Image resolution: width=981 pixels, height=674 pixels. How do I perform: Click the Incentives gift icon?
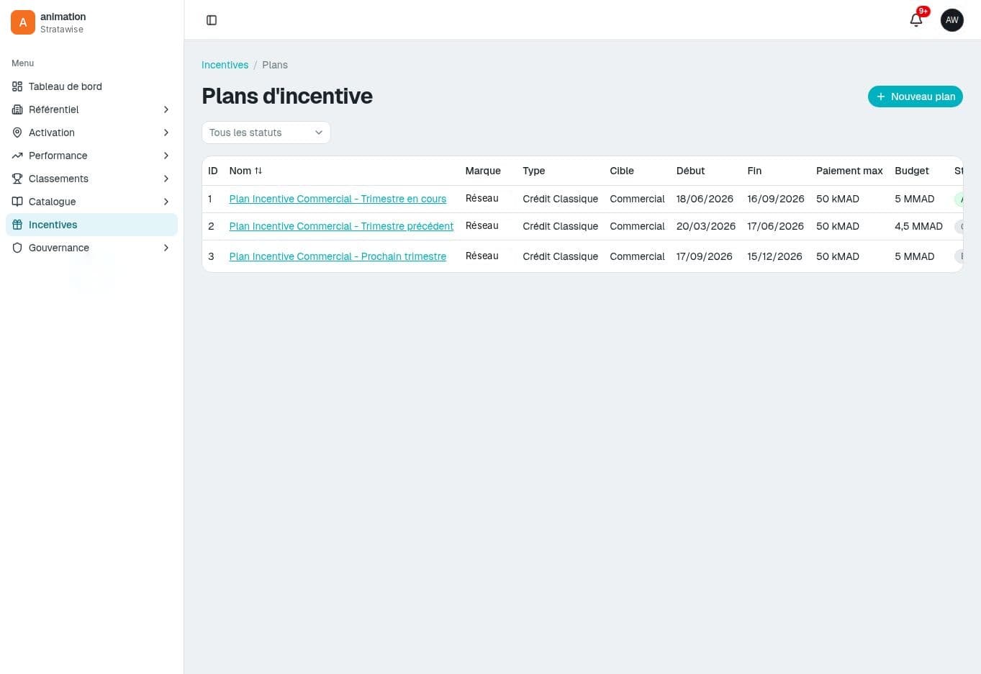pyautogui.click(x=17, y=225)
